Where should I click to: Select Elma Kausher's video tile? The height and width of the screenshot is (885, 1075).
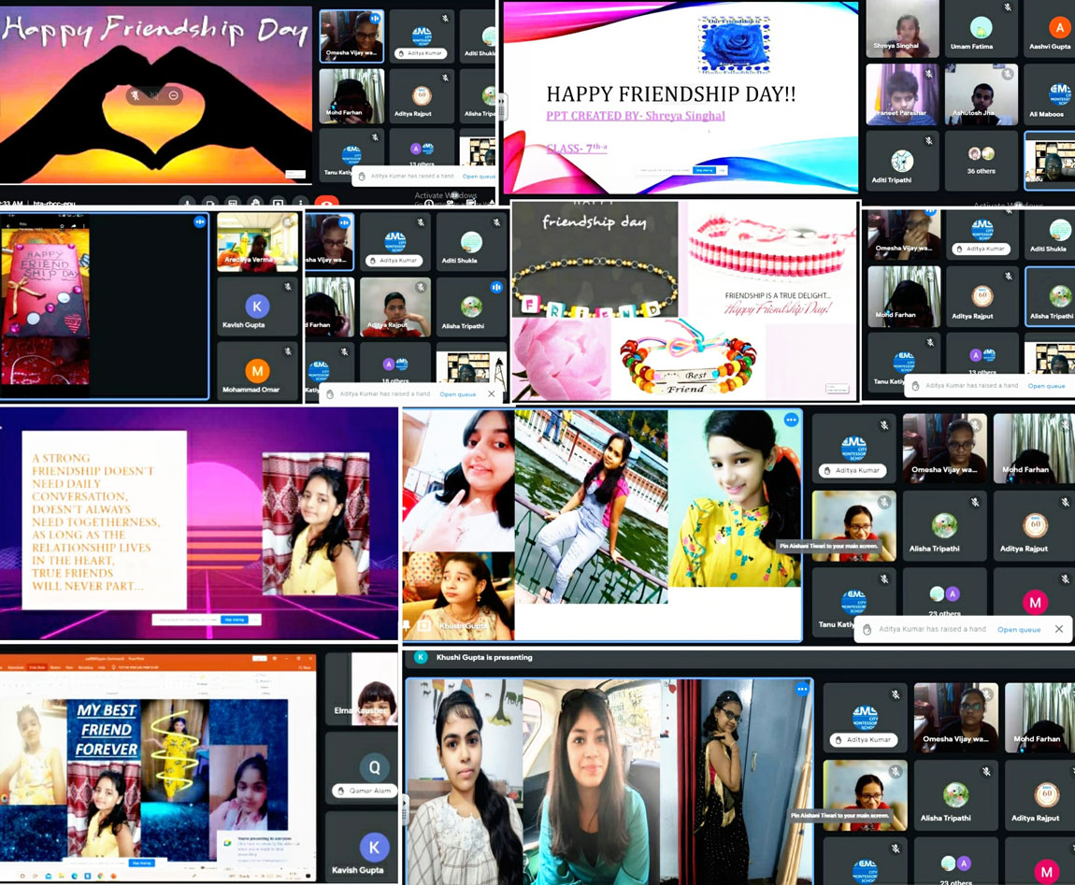(x=362, y=689)
